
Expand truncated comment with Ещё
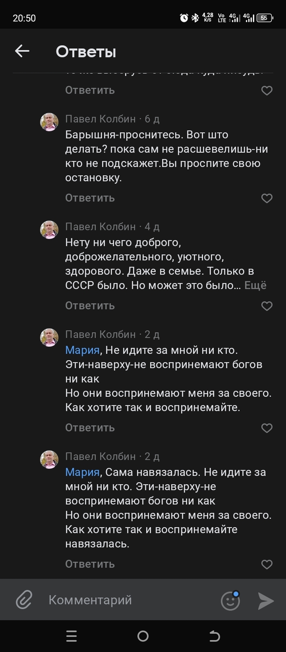255,286
